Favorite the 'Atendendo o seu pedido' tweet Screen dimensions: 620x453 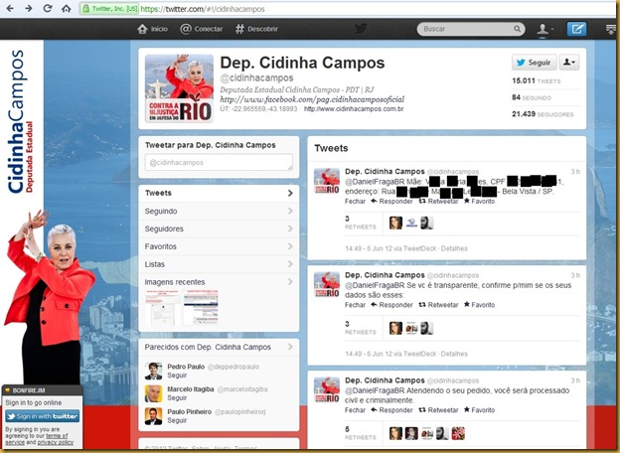479,410
